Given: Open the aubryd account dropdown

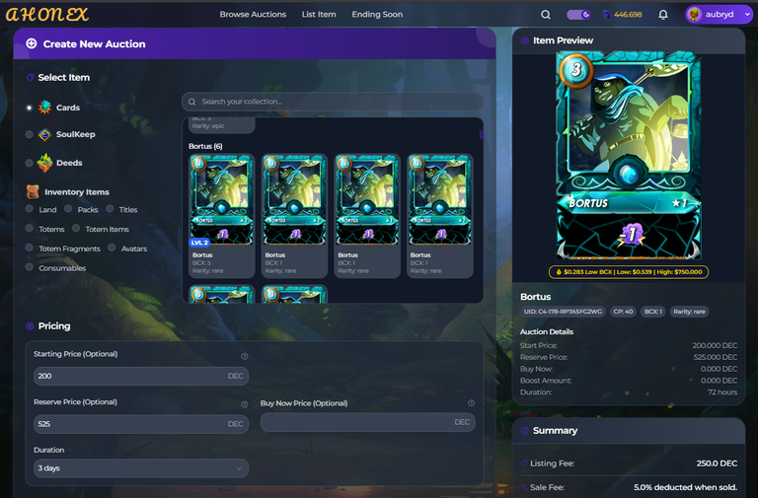Looking at the screenshot, I should point(719,15).
